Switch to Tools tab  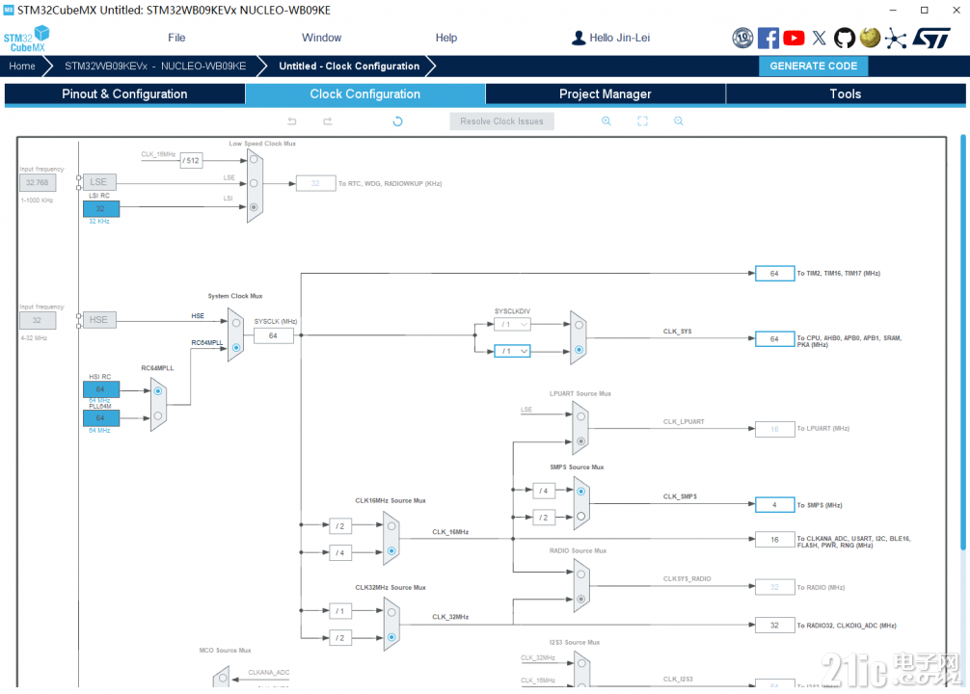point(845,94)
